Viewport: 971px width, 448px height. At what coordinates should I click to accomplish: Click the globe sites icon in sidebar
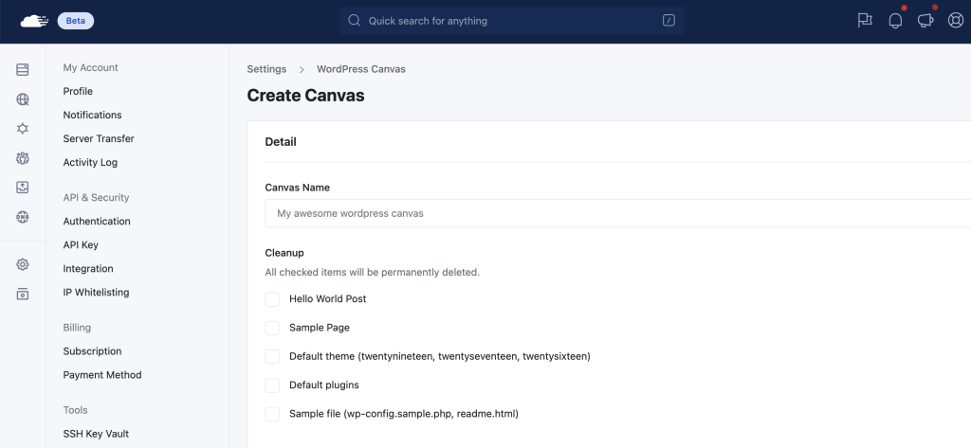point(23,99)
